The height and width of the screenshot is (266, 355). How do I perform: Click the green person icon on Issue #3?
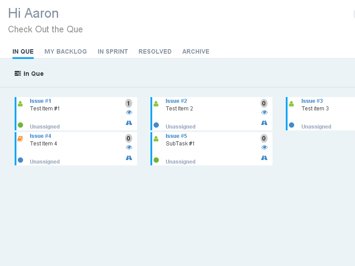(x=291, y=104)
